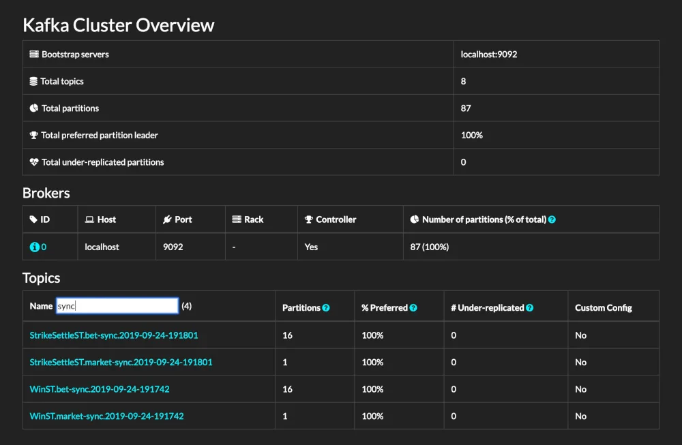Select broker 0 in the Brokers table
682x445 pixels.
(x=42, y=247)
